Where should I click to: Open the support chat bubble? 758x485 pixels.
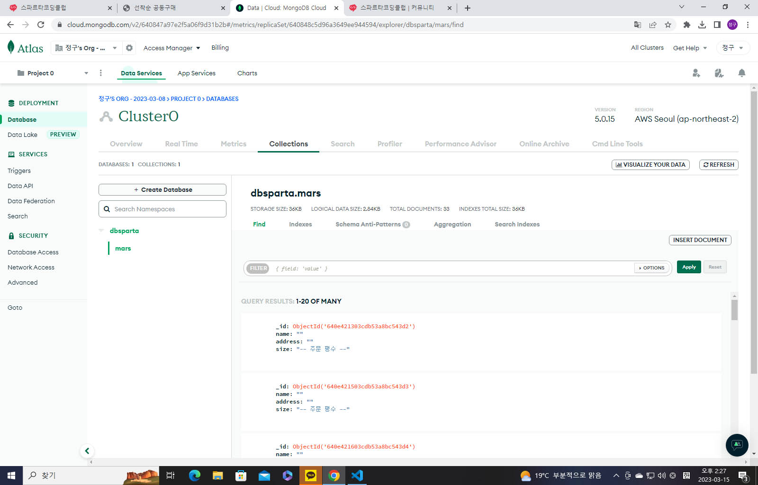tap(737, 445)
